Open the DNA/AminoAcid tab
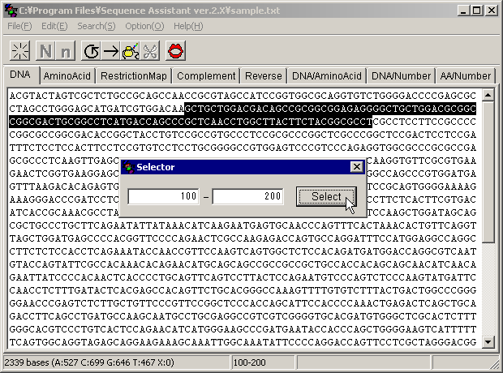Screen dimensions: 503x373 coord(327,76)
